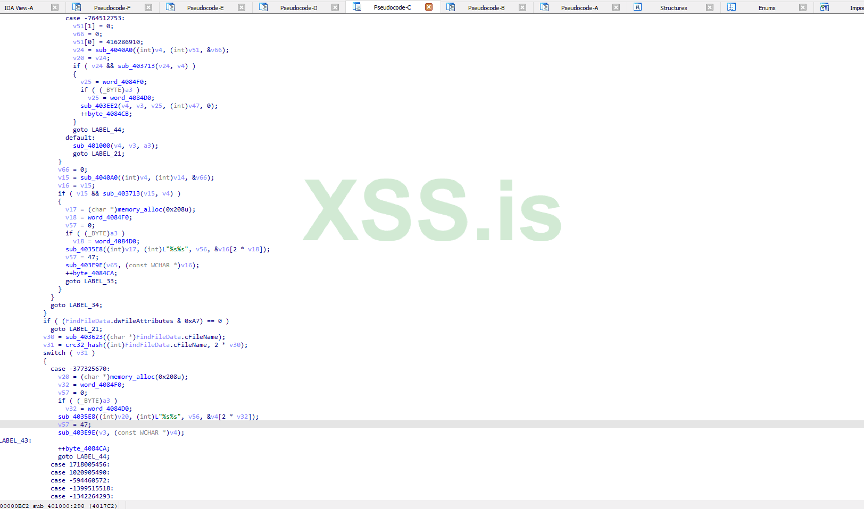Screen dimensions: 864x509
Task: Click the line 'v51[1] = 0;'
Action: (x=93, y=26)
